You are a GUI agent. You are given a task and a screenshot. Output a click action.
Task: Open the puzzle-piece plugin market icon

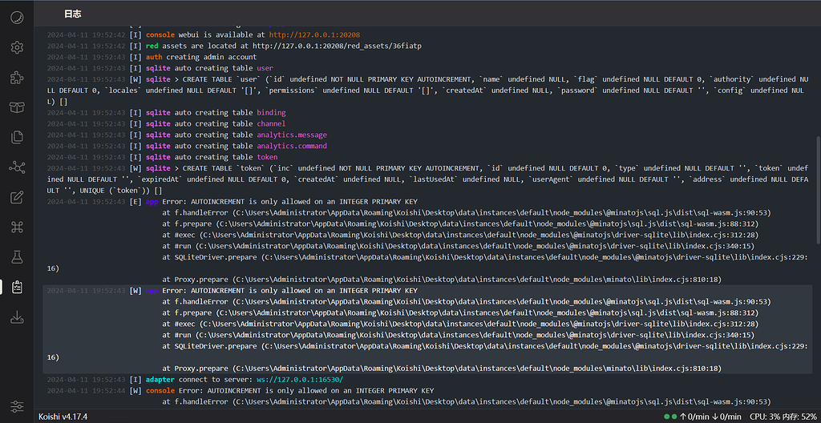click(18, 78)
